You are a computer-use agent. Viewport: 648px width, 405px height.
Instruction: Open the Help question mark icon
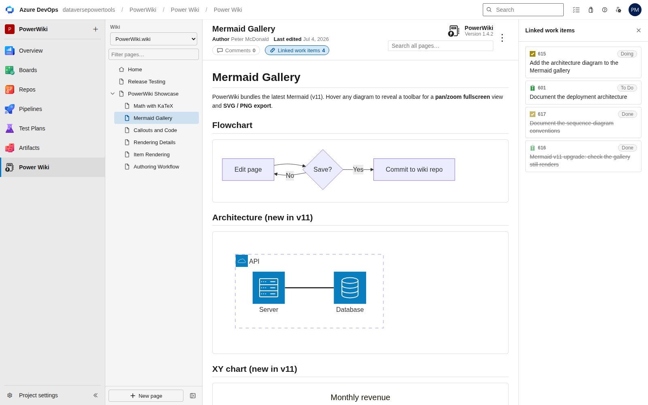tap(605, 10)
